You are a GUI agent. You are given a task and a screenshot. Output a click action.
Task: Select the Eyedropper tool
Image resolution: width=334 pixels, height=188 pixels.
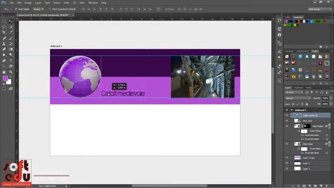coord(10,32)
